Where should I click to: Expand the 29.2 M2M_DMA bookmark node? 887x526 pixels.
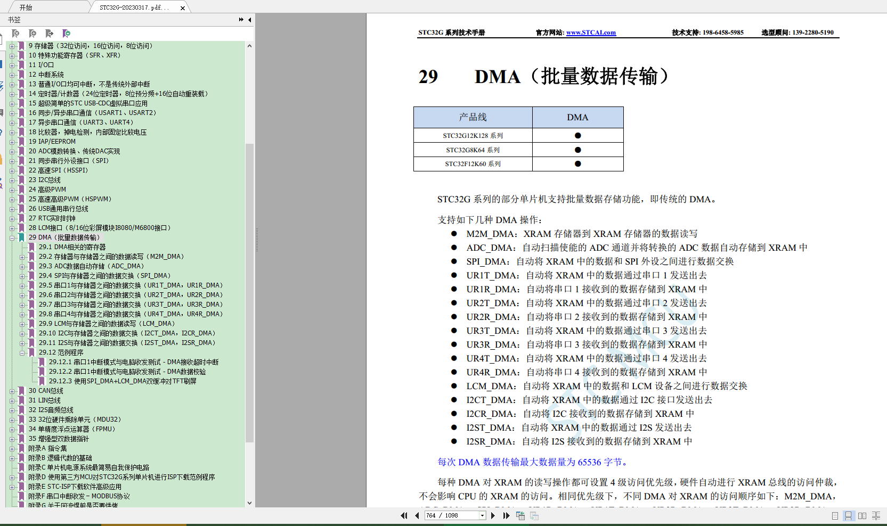click(x=22, y=257)
